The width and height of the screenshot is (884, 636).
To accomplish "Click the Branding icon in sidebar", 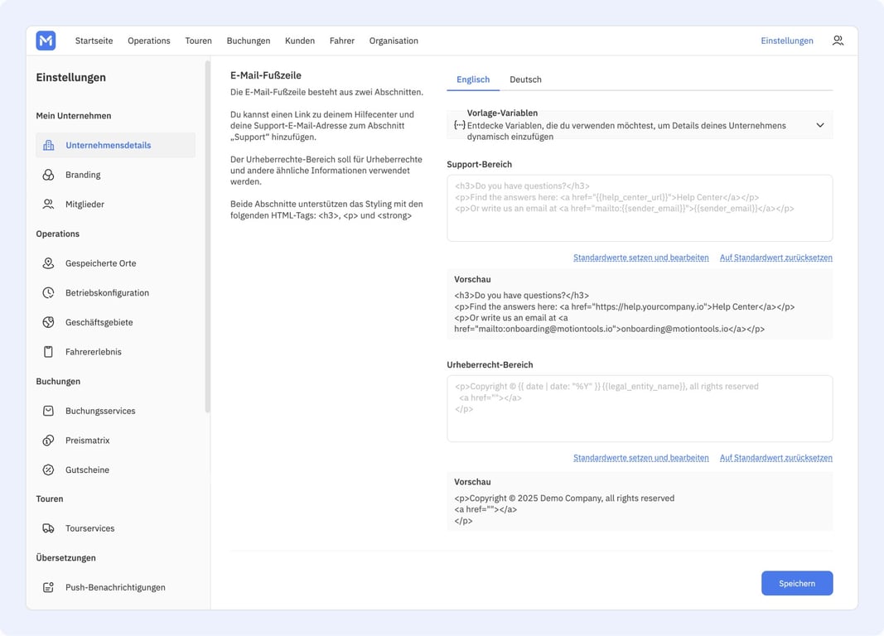I will [49, 175].
